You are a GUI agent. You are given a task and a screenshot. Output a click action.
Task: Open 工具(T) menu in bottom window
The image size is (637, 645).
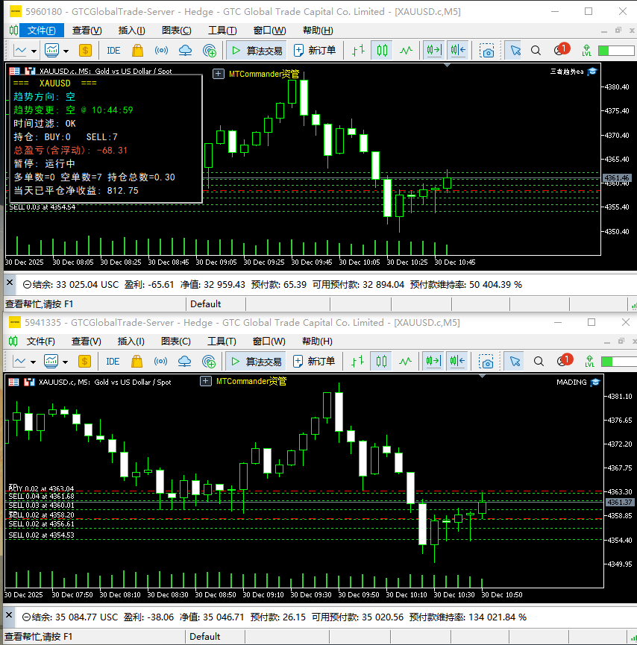pyautogui.click(x=222, y=342)
